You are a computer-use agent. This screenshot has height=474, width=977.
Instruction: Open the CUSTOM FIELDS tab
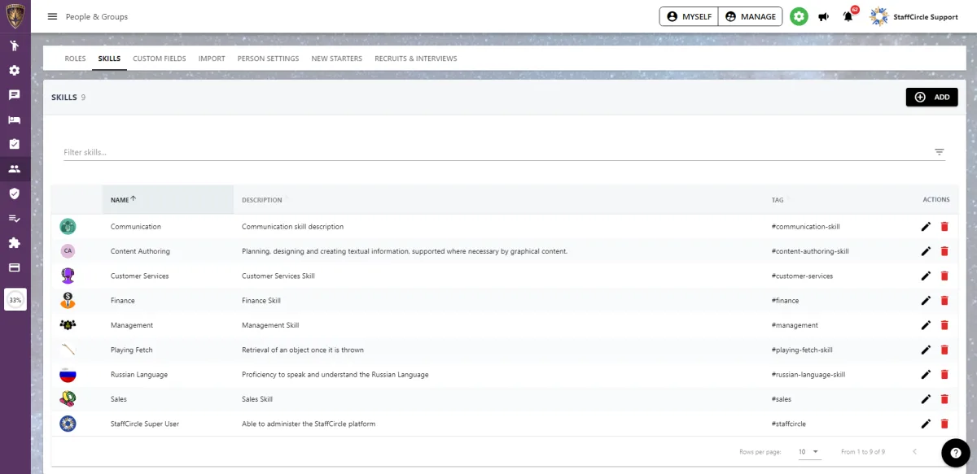click(160, 59)
